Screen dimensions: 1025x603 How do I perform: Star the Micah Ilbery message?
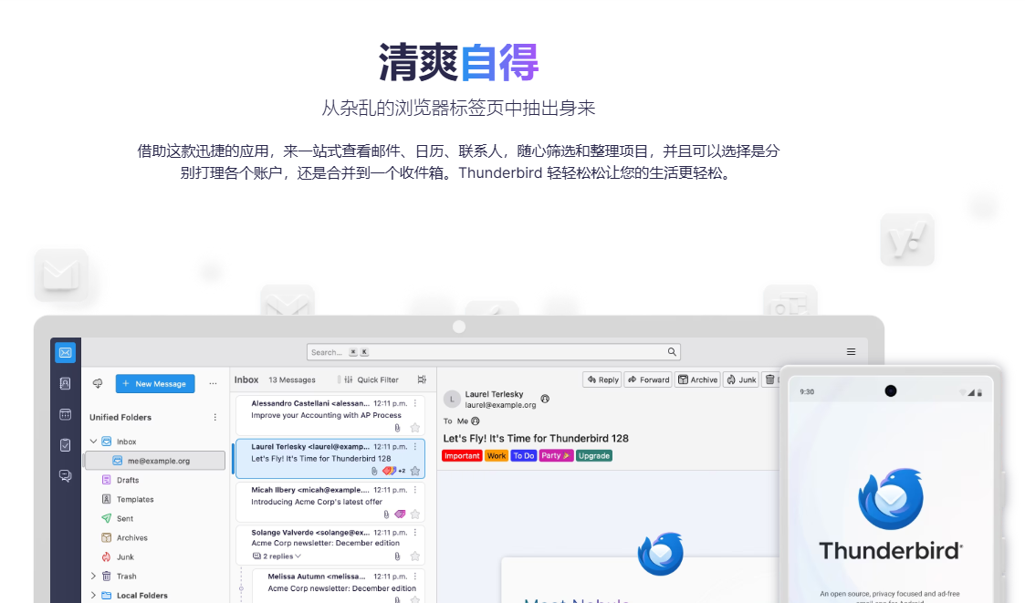pyautogui.click(x=415, y=515)
